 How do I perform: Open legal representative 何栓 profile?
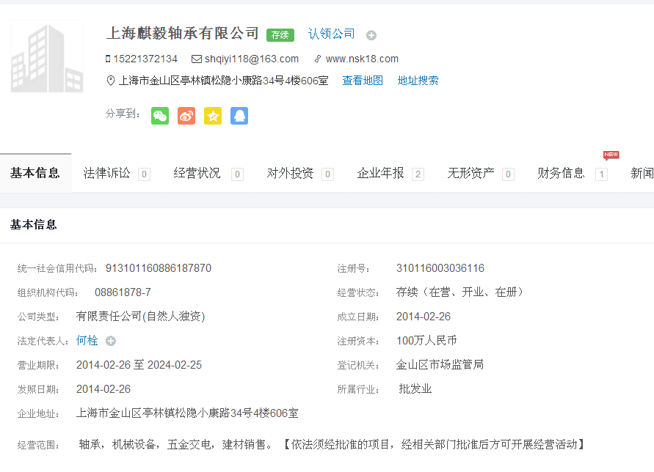[87, 341]
